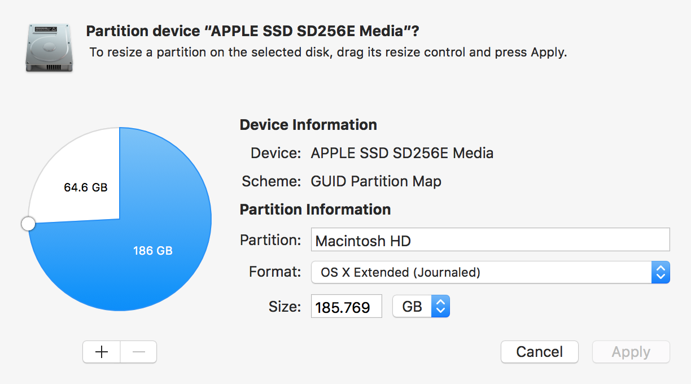
Task: Click the resize instruction text
Action: [x=328, y=53]
